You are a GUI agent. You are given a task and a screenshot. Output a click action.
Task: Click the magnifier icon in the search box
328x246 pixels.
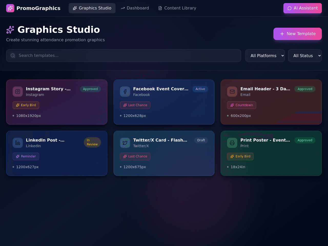tap(13, 56)
